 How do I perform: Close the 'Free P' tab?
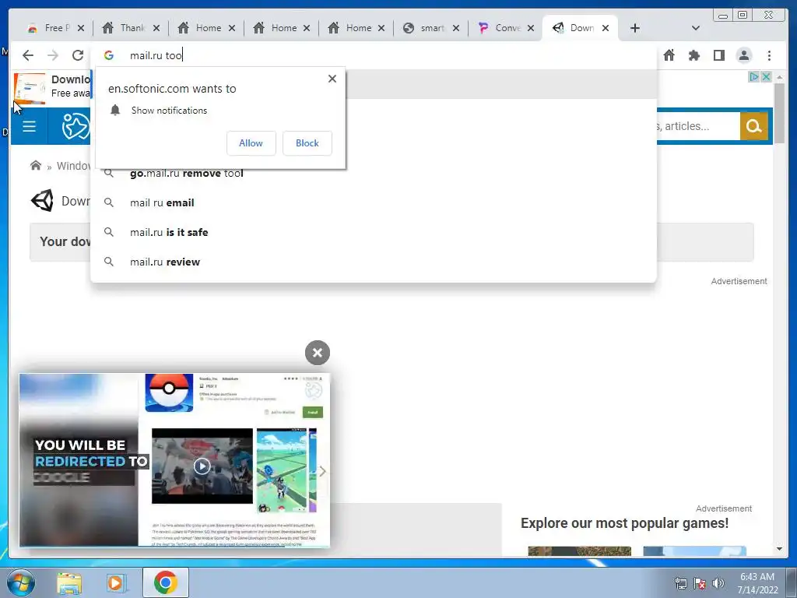pyautogui.click(x=81, y=28)
